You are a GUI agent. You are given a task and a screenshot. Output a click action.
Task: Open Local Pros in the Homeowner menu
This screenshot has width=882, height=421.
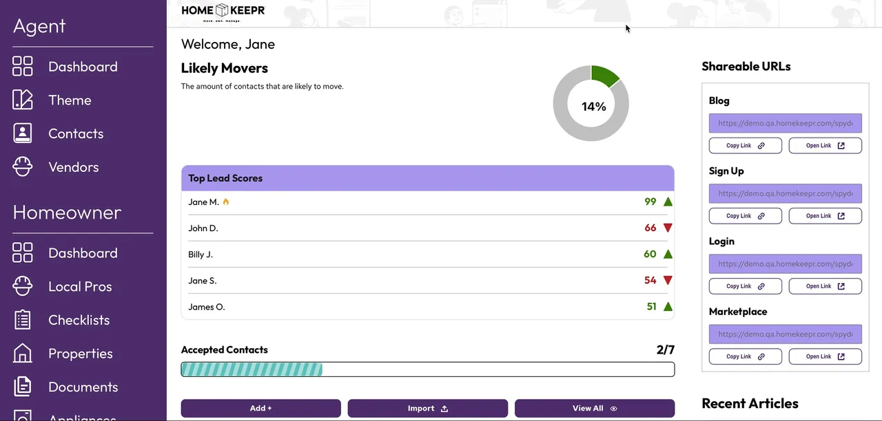pyautogui.click(x=80, y=287)
